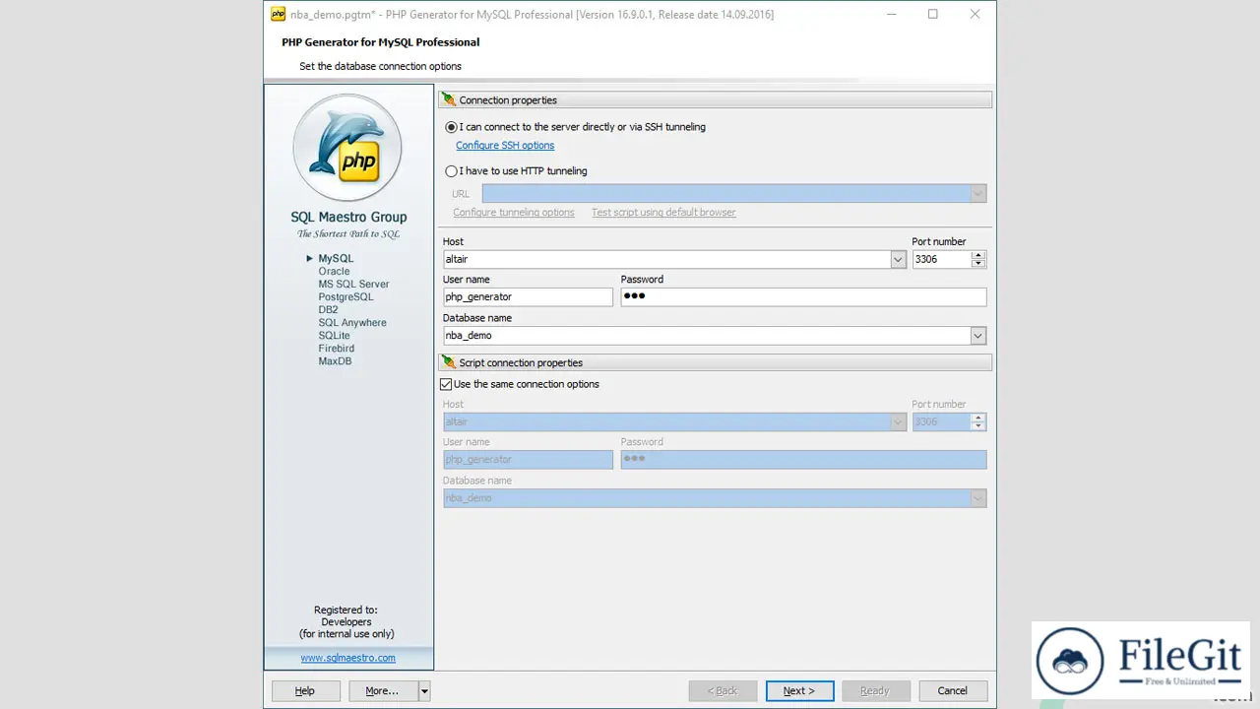Click the Connection properties section icon
1260x709 pixels.
click(449, 99)
